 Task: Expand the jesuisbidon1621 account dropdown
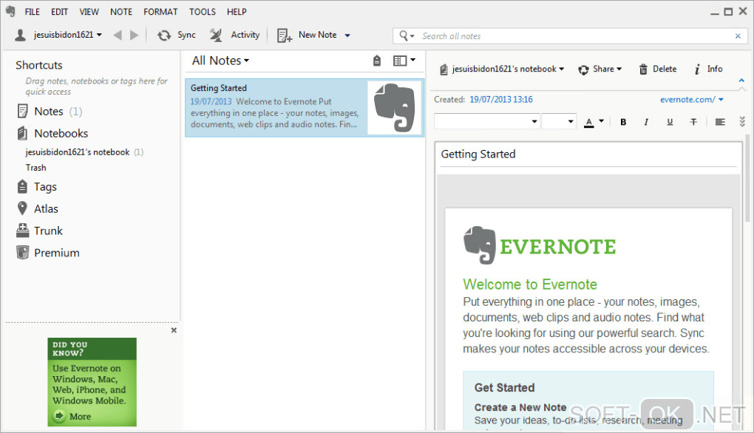coord(99,35)
